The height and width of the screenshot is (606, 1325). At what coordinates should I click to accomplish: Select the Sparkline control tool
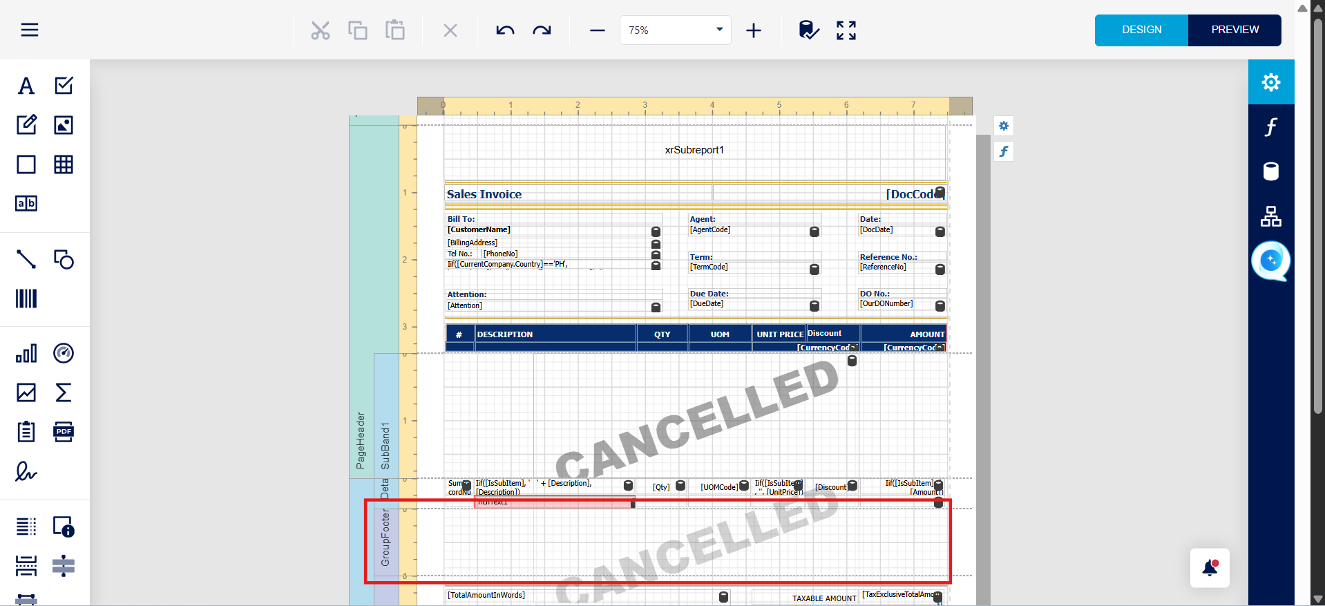tap(26, 392)
